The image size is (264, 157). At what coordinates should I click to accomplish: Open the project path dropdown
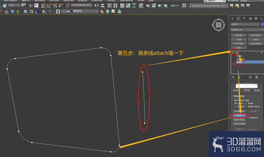coord(208,6)
